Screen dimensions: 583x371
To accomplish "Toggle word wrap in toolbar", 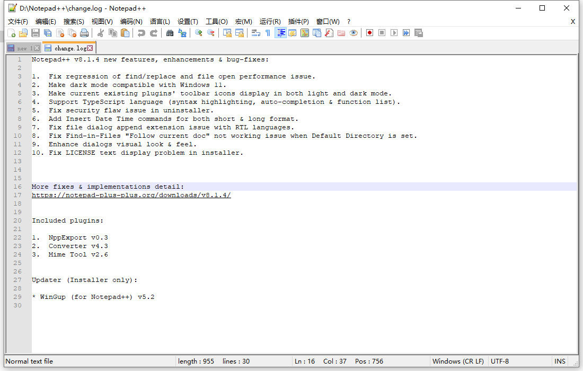I will pos(256,33).
